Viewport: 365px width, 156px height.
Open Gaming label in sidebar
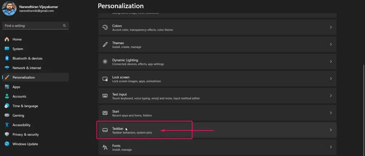pos(18,115)
